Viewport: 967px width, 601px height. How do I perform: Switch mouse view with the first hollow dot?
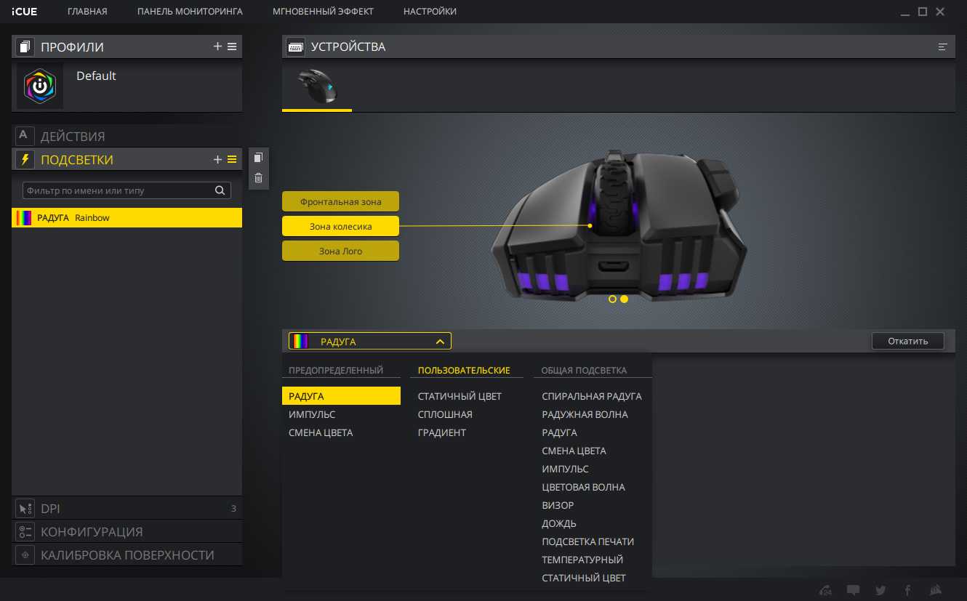(612, 299)
